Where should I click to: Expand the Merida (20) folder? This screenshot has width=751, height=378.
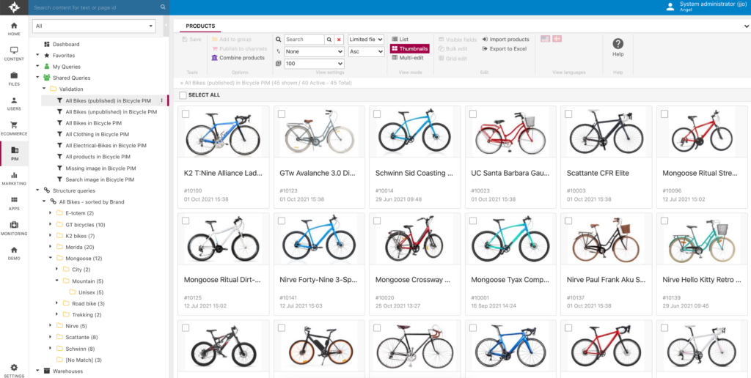tap(51, 247)
